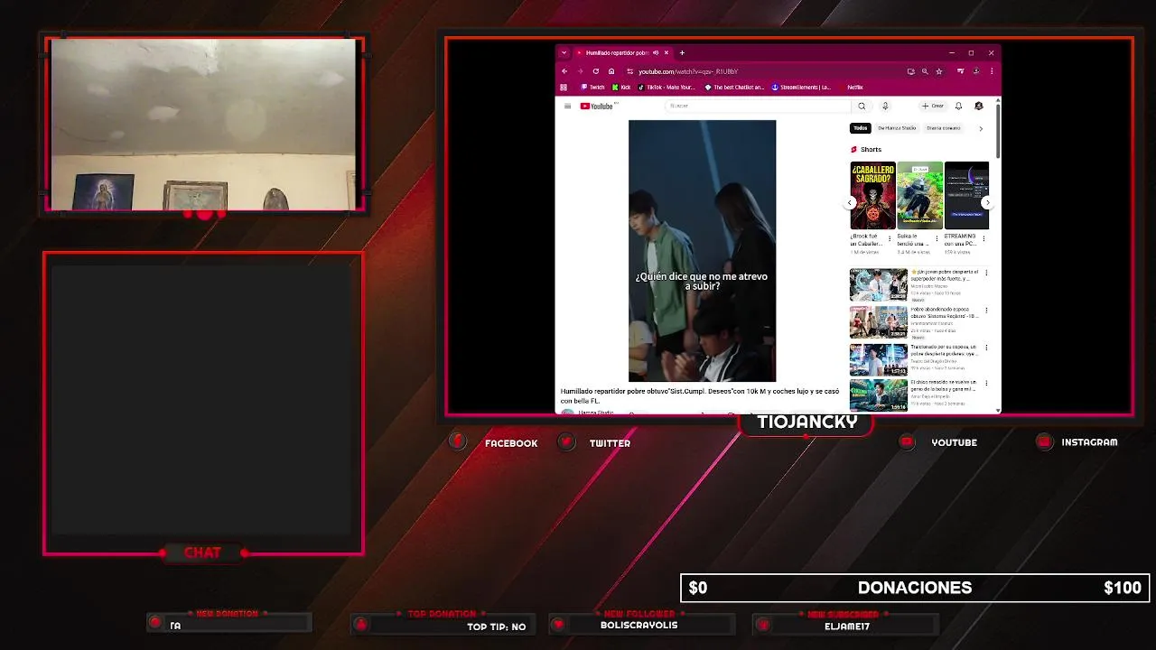Reload the YouTube page
This screenshot has height=650, width=1156.
tap(595, 71)
